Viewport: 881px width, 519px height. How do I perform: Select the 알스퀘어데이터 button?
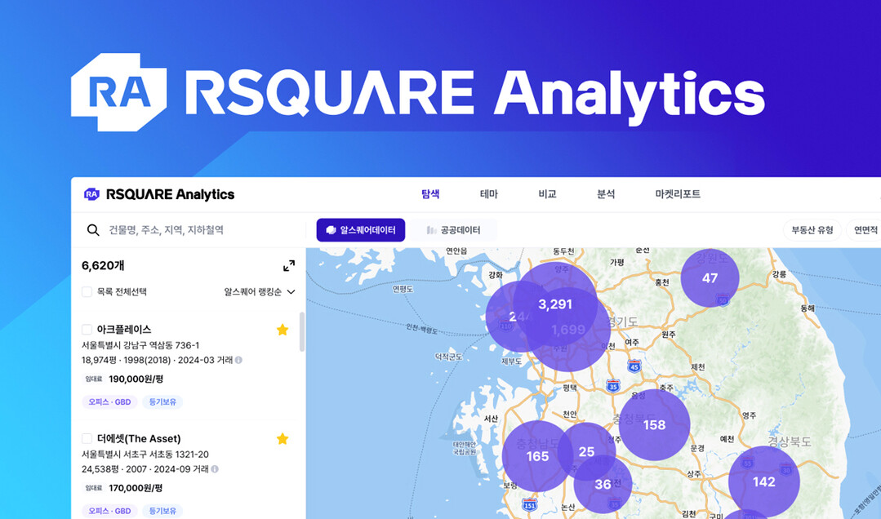(361, 230)
